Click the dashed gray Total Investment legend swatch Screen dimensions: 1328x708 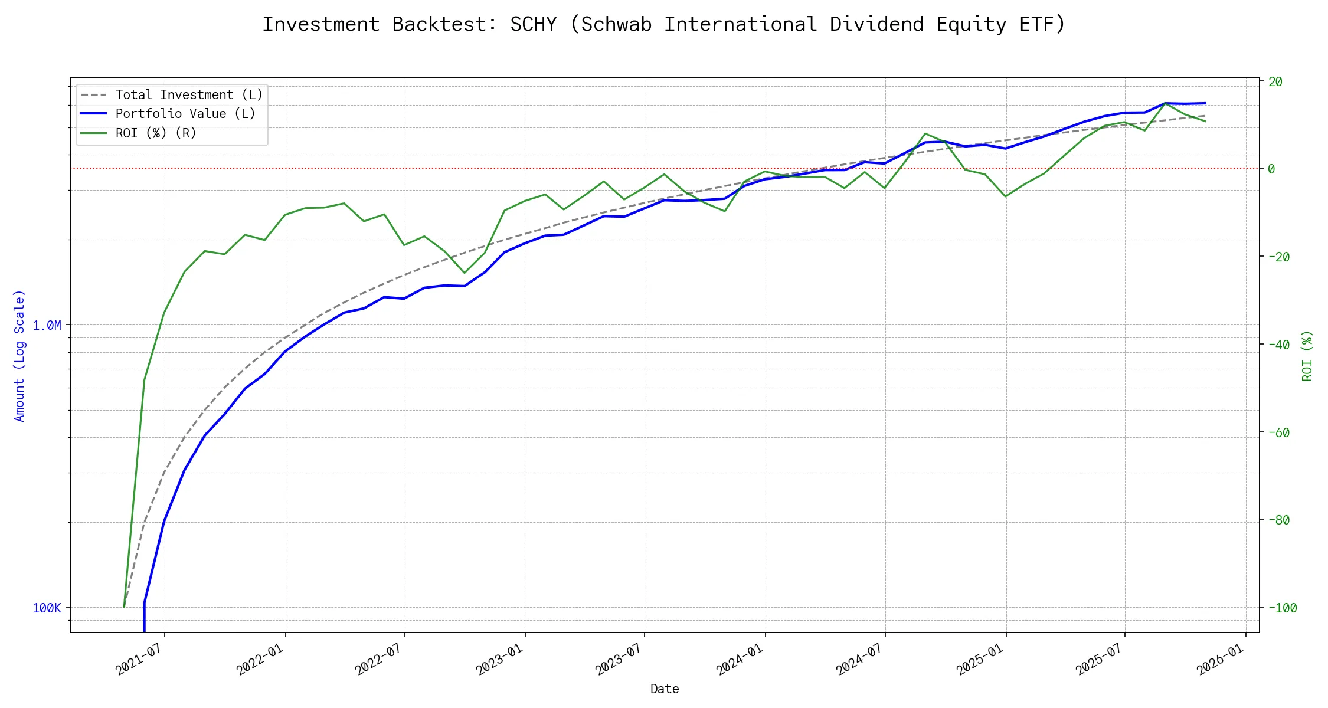(x=94, y=95)
